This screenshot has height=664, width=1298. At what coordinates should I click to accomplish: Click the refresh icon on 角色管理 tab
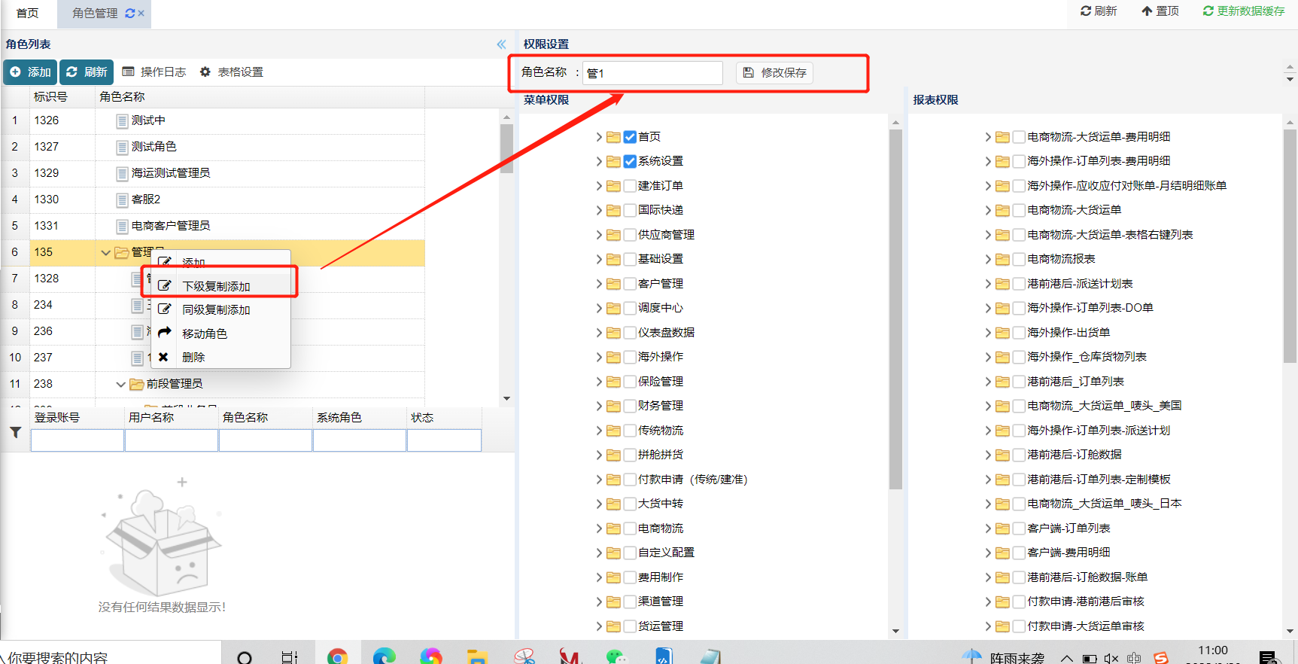point(130,13)
